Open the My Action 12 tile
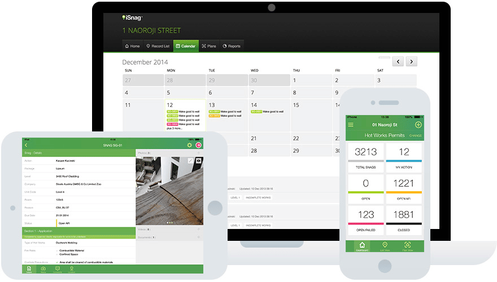The height and width of the screenshot is (282, 497). click(404, 157)
